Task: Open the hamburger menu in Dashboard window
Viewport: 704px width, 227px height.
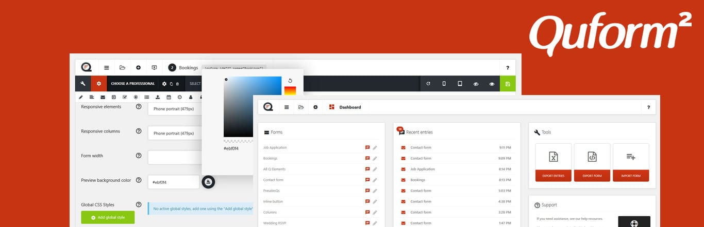Action: (287, 107)
